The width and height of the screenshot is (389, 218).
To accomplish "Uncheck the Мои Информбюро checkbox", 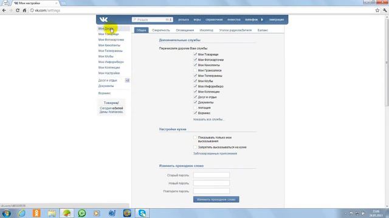I will [x=195, y=86].
